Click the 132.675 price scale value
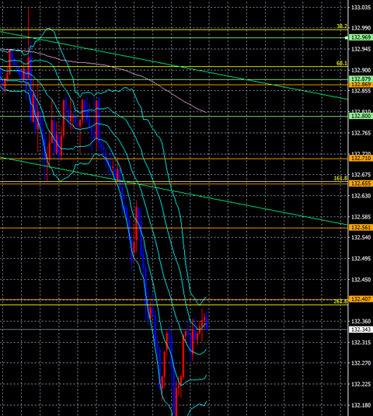 pos(361,175)
